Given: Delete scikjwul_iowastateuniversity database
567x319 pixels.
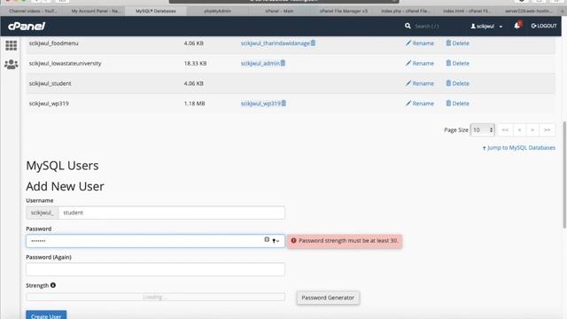Looking at the screenshot, I should (x=457, y=63).
